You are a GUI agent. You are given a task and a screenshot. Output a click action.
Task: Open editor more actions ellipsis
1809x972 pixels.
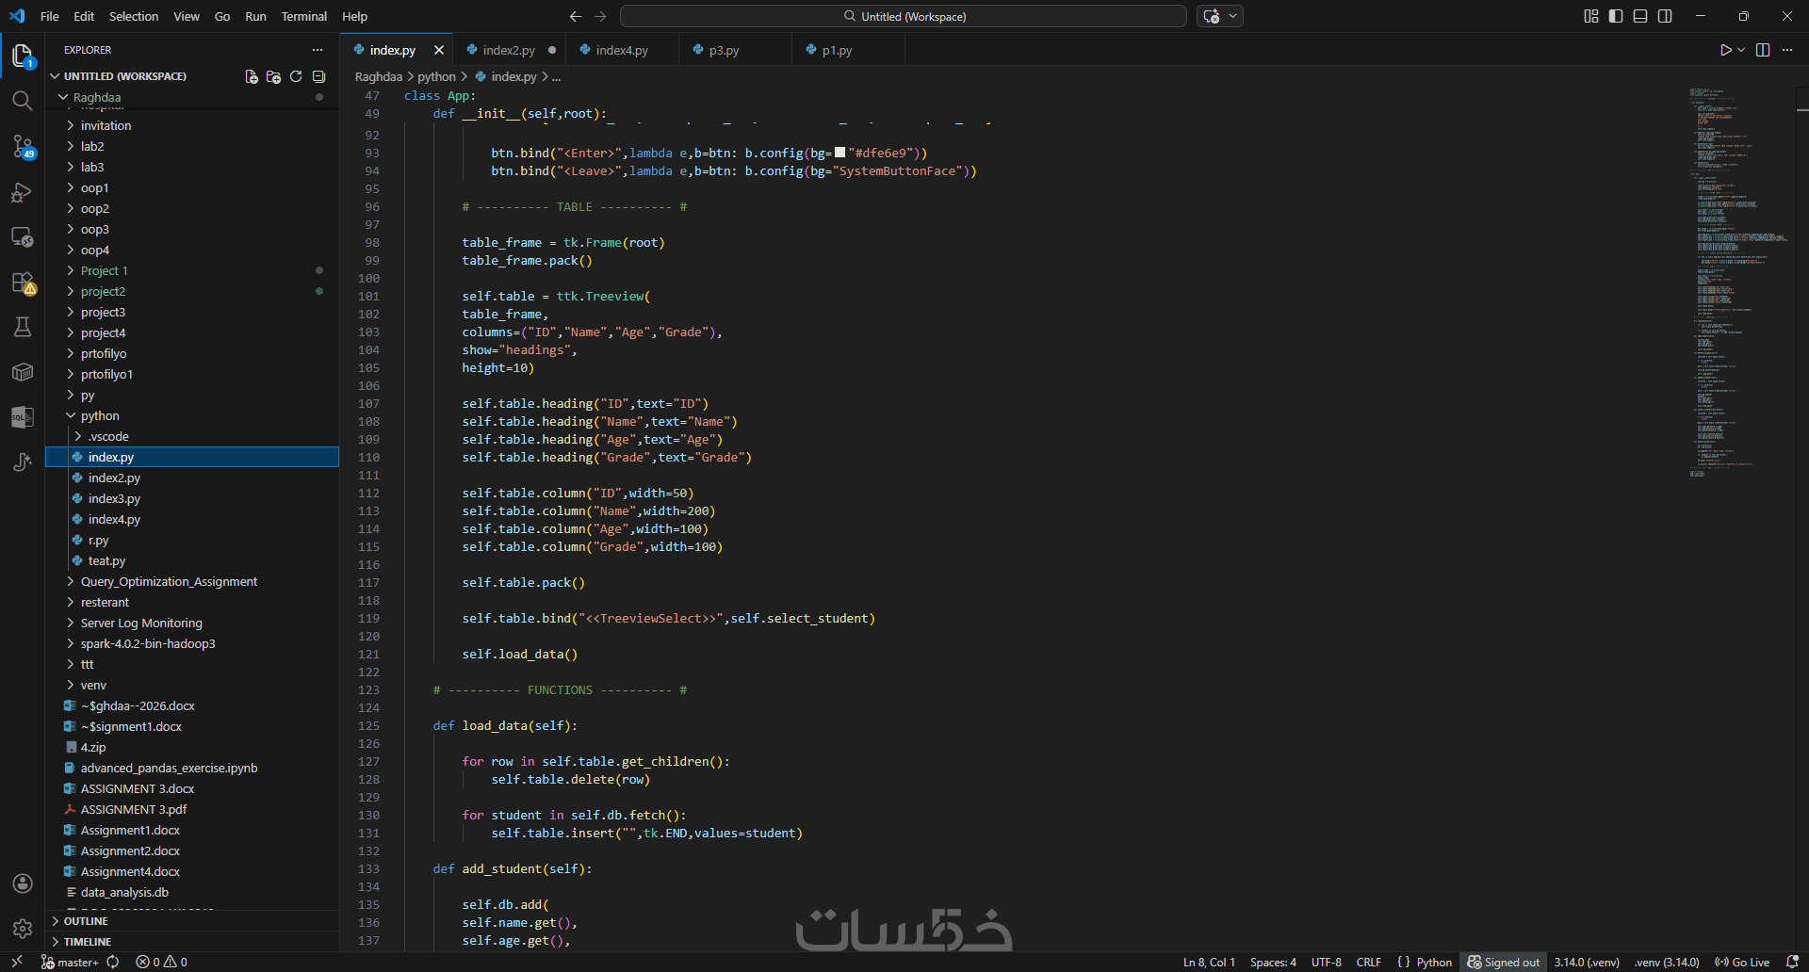(1787, 50)
